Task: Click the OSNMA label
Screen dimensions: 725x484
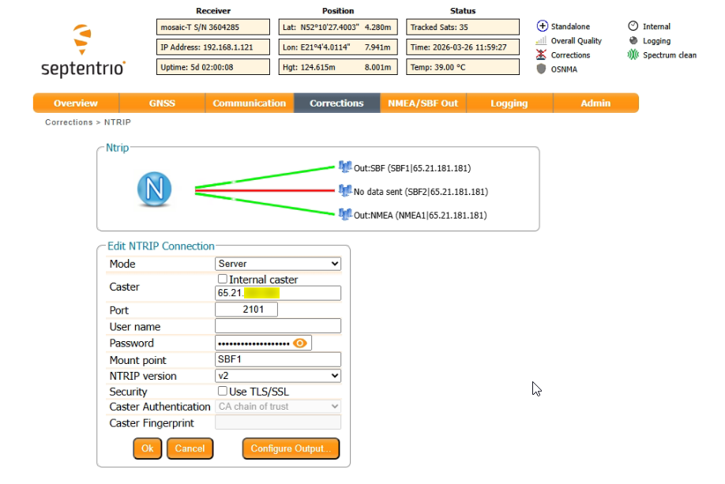Action: [x=564, y=69]
